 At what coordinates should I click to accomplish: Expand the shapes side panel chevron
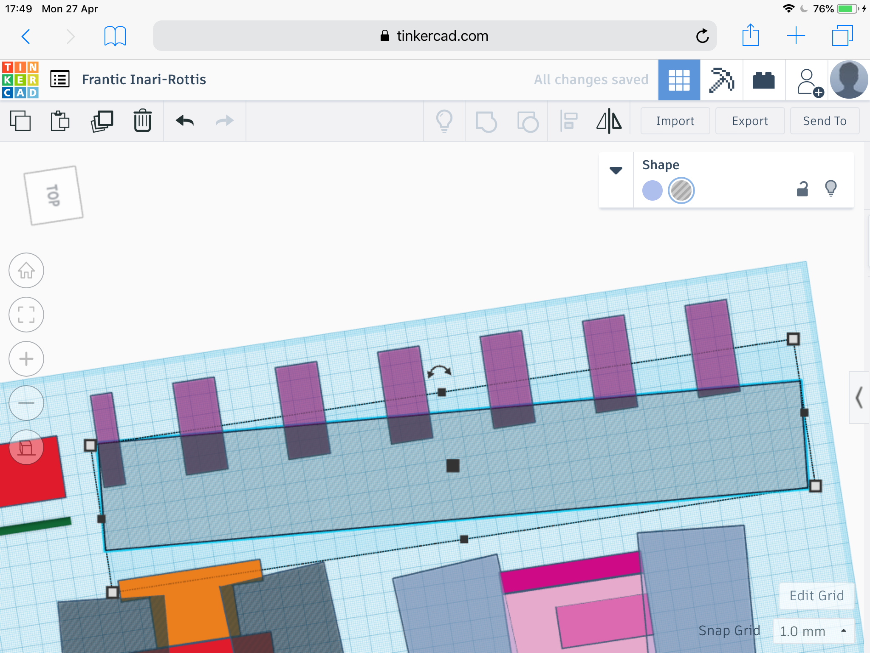click(859, 397)
